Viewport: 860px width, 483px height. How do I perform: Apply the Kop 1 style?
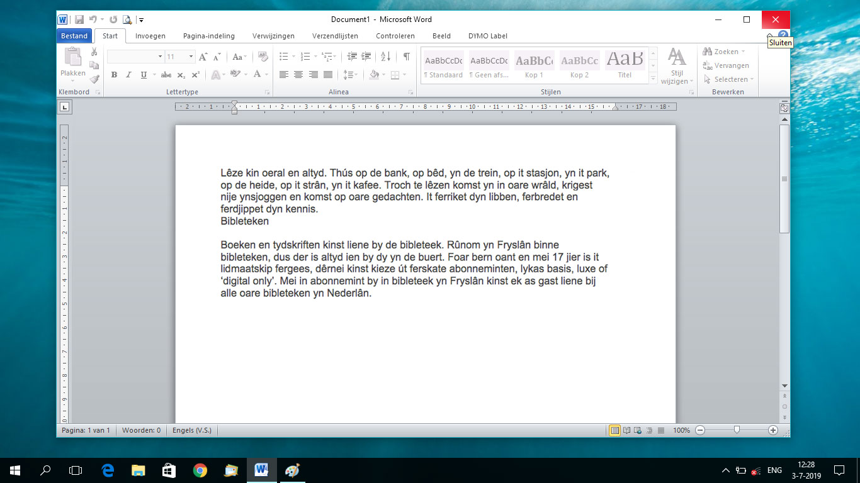click(534, 65)
